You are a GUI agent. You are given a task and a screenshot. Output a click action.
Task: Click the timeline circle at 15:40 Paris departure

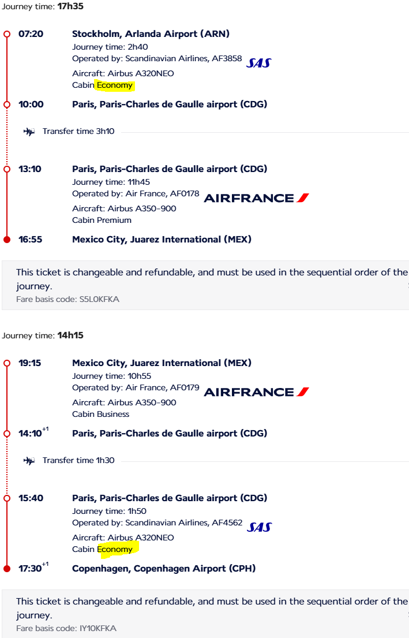pyautogui.click(x=7, y=498)
